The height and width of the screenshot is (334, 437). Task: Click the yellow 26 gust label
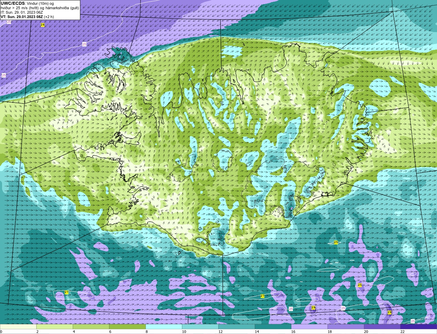[43, 25]
